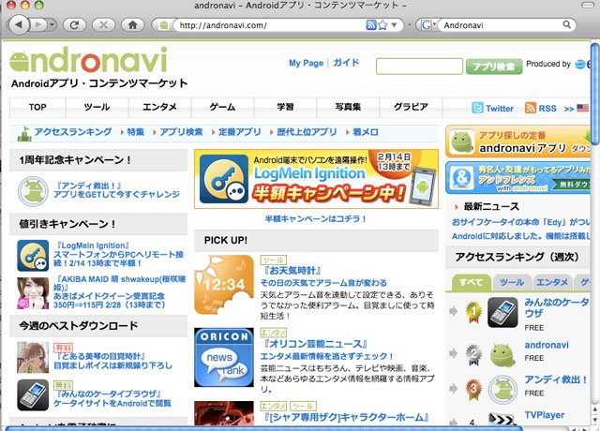Select the 学習 navigation tab
The image size is (600, 431).
point(285,107)
